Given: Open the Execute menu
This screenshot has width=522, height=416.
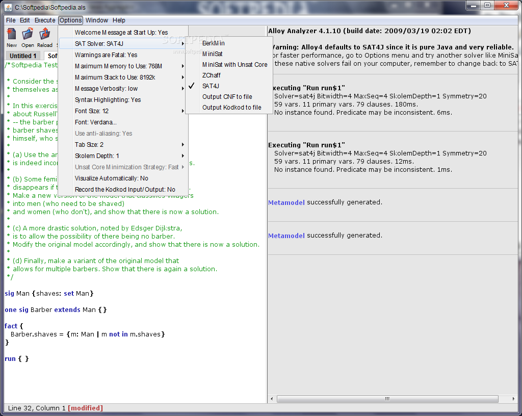Looking at the screenshot, I should (x=45, y=20).
